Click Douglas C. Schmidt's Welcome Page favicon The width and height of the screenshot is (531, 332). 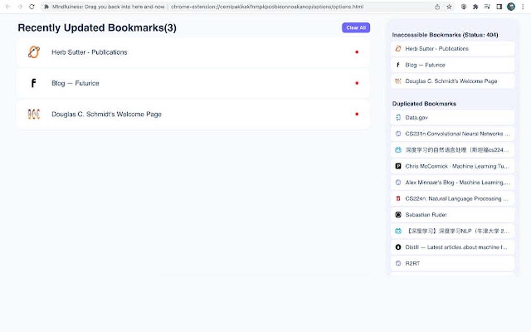33,114
